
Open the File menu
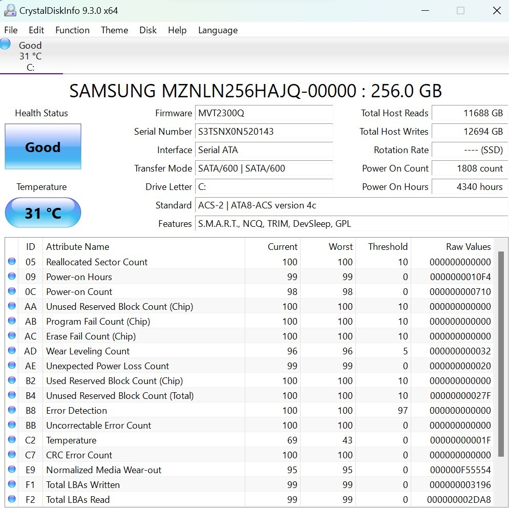(x=11, y=30)
